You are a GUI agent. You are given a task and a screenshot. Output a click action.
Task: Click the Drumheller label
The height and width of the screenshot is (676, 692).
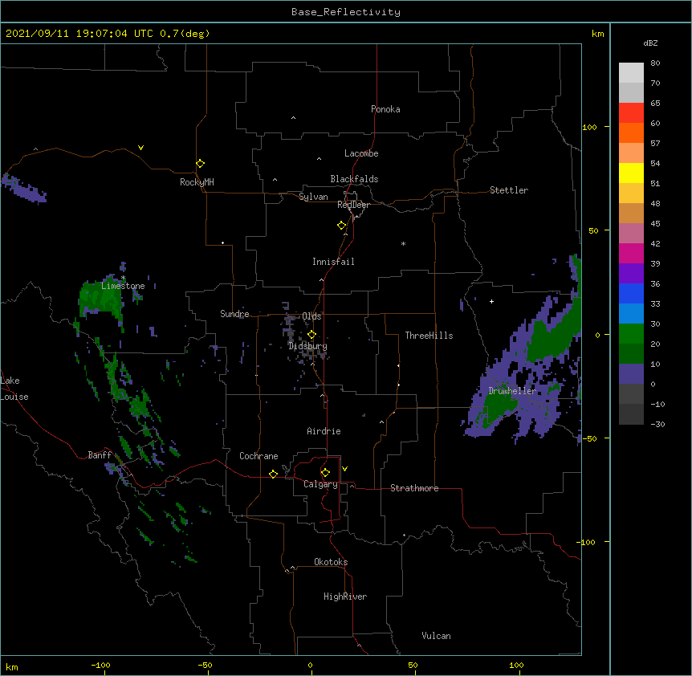tap(512, 391)
